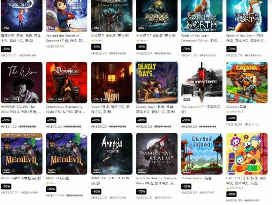This screenshot has width=272, height=205.
Task: Open the Yuoni game cover
Action: coord(112,83)
